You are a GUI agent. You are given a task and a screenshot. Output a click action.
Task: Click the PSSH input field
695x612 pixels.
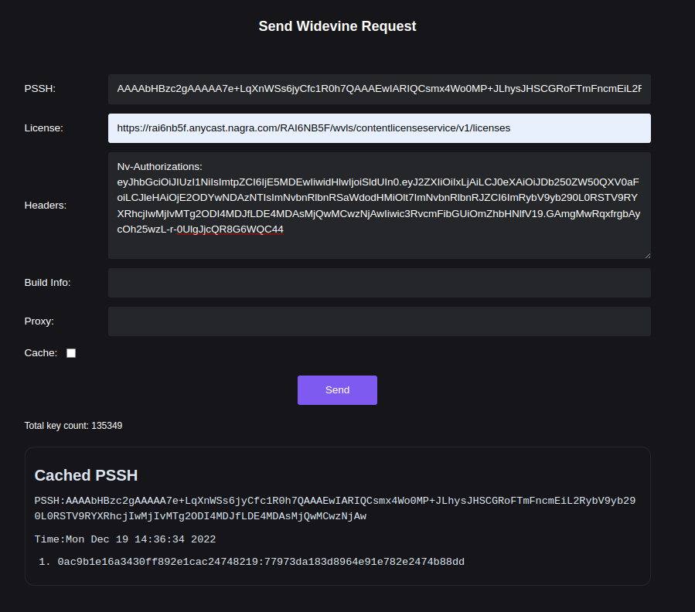click(x=379, y=89)
